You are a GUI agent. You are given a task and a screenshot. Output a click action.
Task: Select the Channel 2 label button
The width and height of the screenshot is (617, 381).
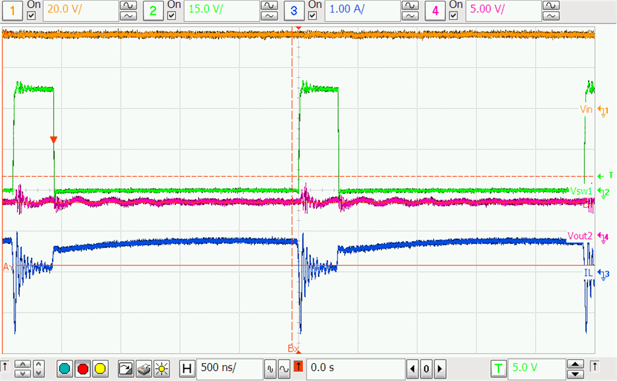pyautogui.click(x=152, y=10)
